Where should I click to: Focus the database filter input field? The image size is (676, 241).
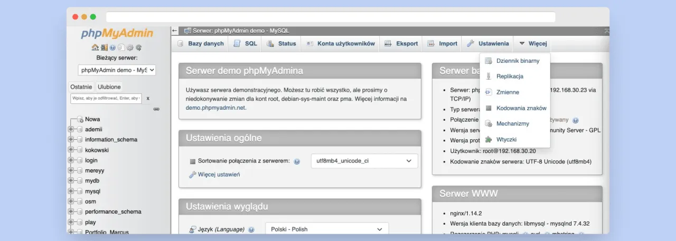click(x=106, y=98)
